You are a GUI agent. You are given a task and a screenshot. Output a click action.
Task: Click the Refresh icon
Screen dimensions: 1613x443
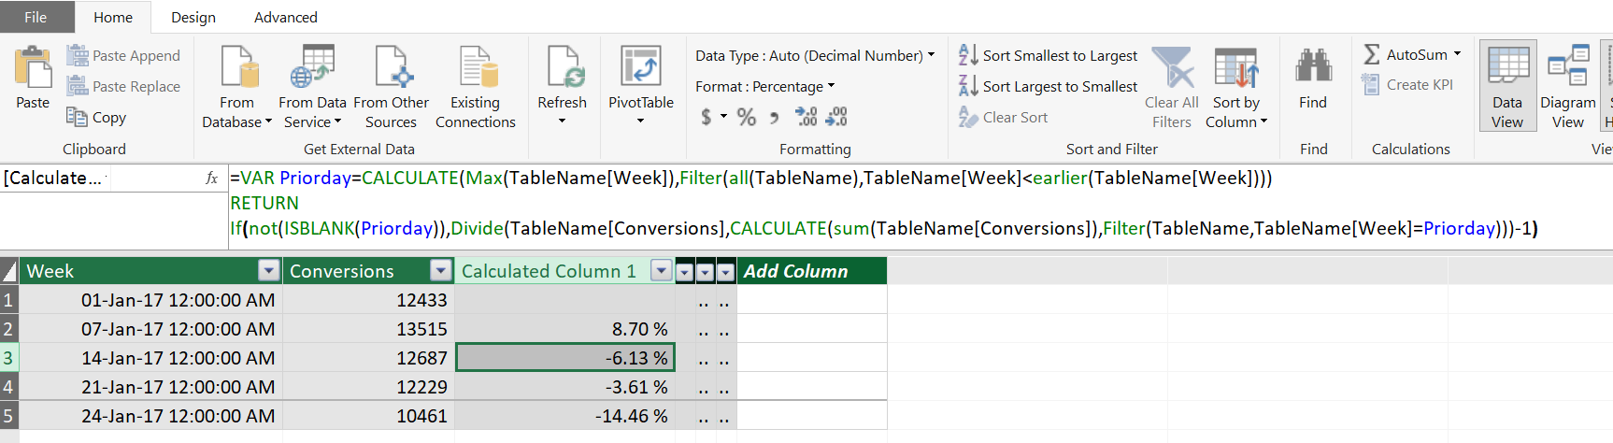tap(563, 67)
